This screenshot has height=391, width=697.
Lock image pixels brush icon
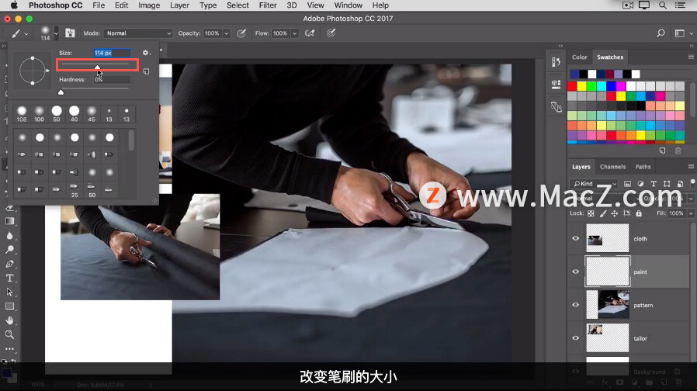603,213
